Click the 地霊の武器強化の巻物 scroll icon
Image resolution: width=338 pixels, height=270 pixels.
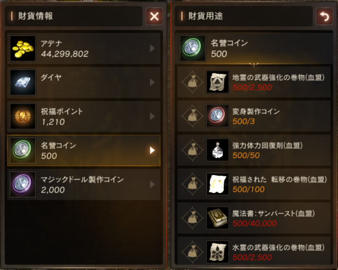click(218, 82)
